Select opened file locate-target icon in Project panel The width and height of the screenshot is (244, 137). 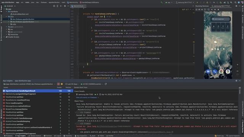click(x=54, y=6)
